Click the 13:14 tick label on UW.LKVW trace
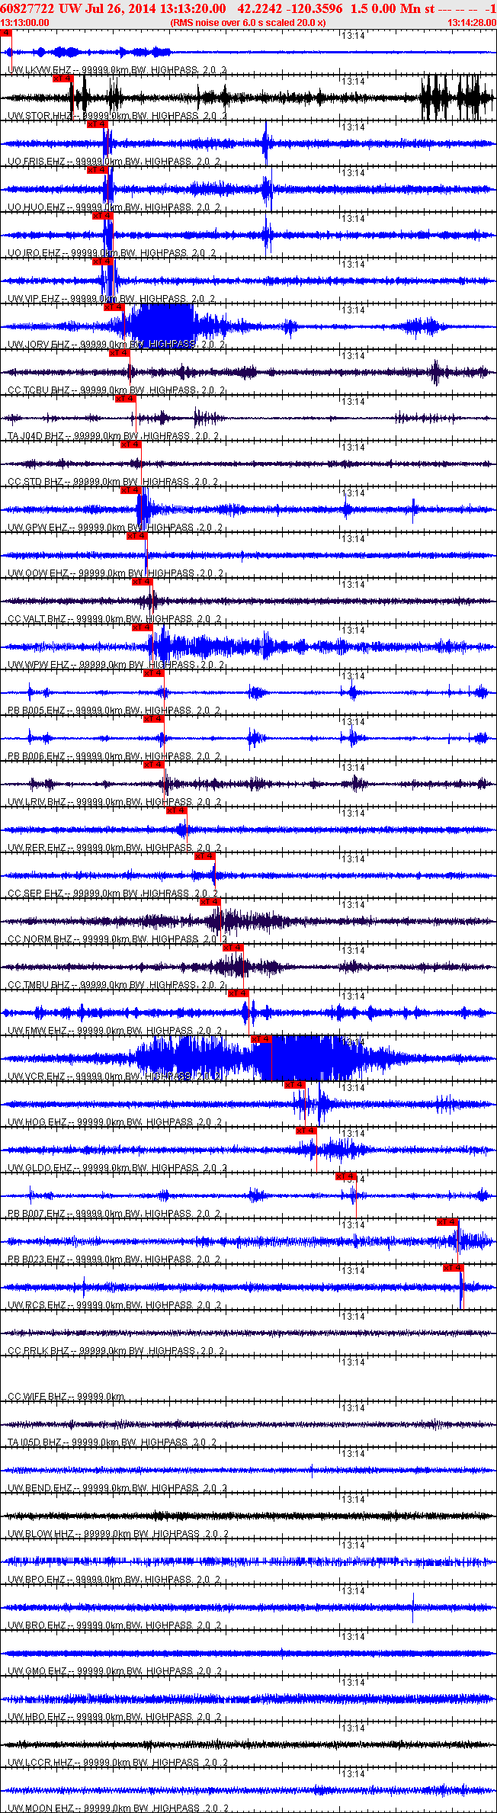 353,36
